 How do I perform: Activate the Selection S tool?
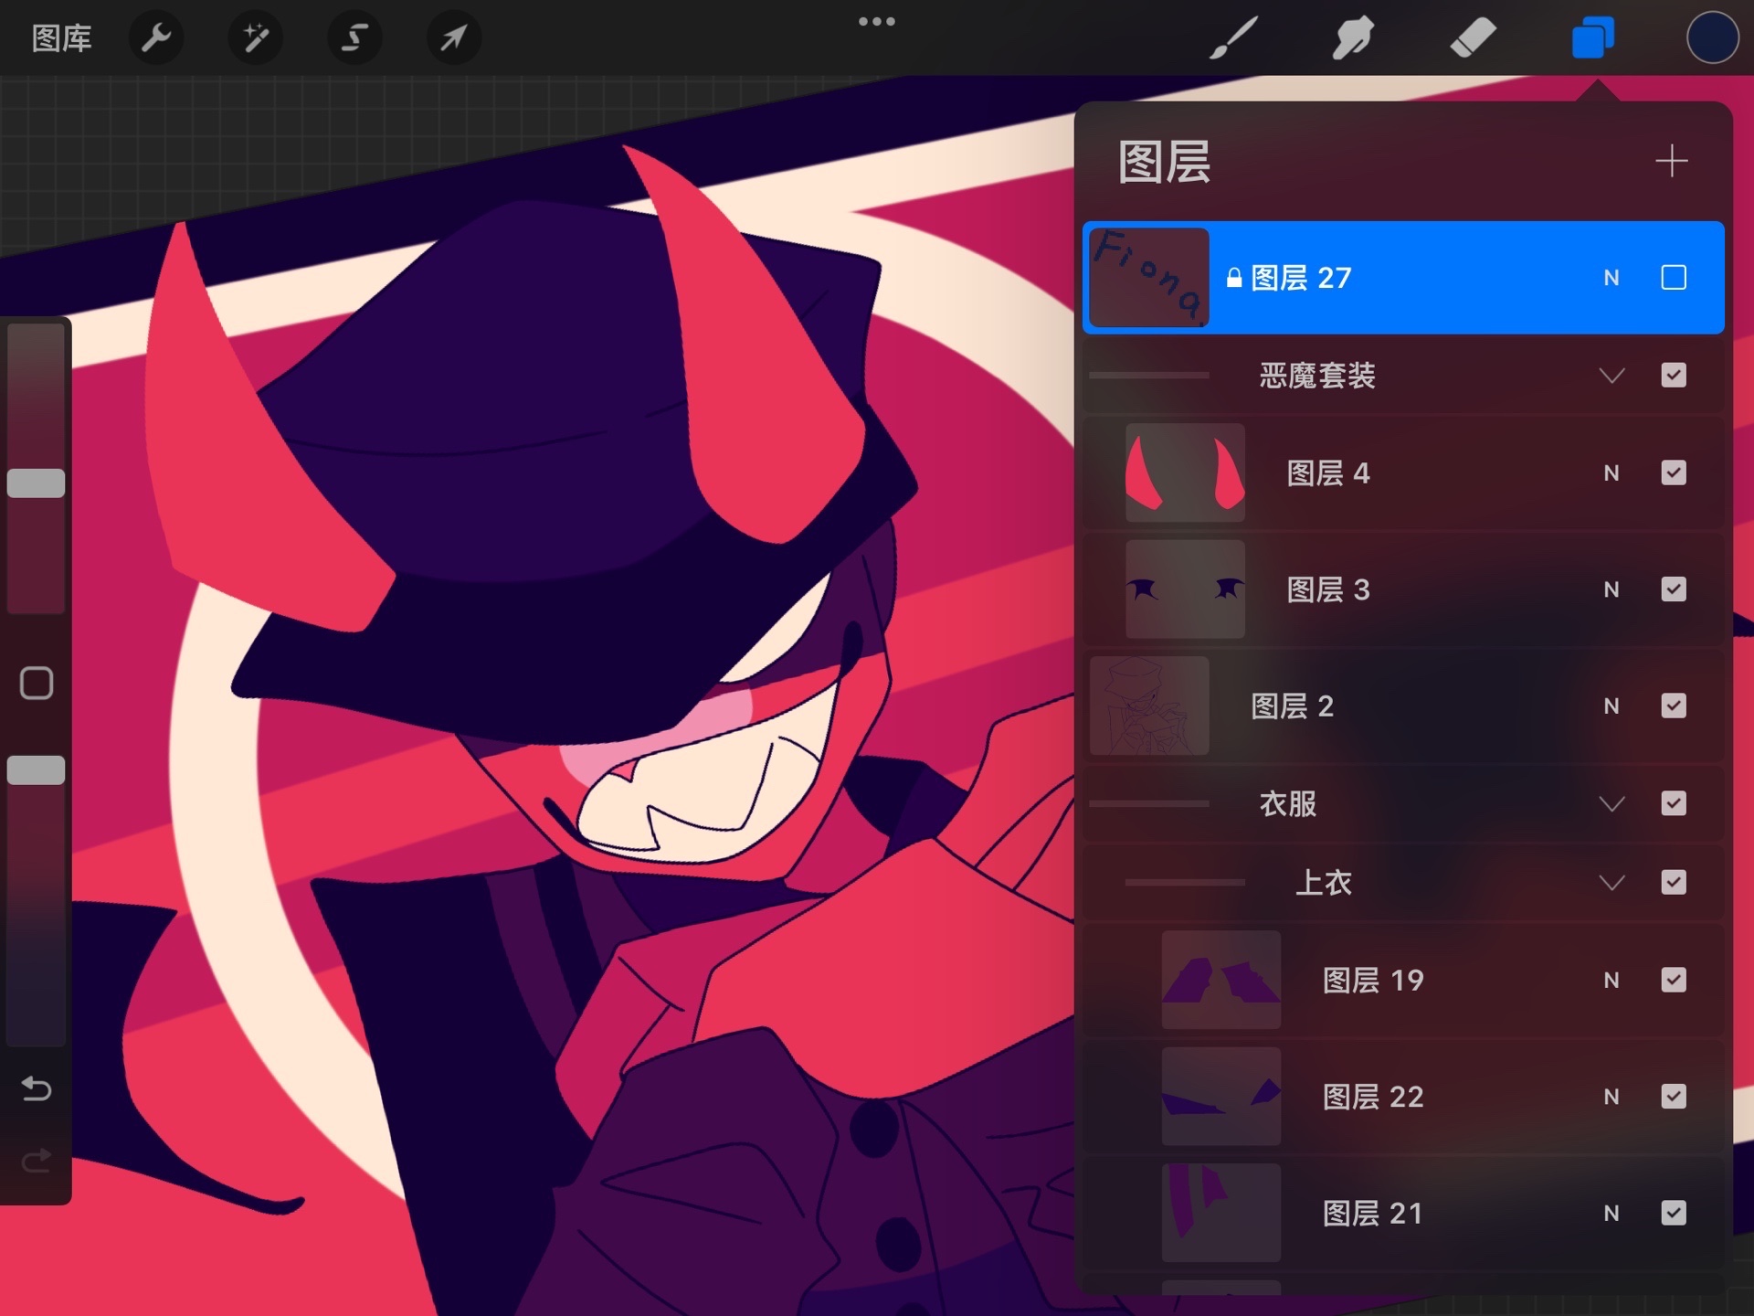354,38
